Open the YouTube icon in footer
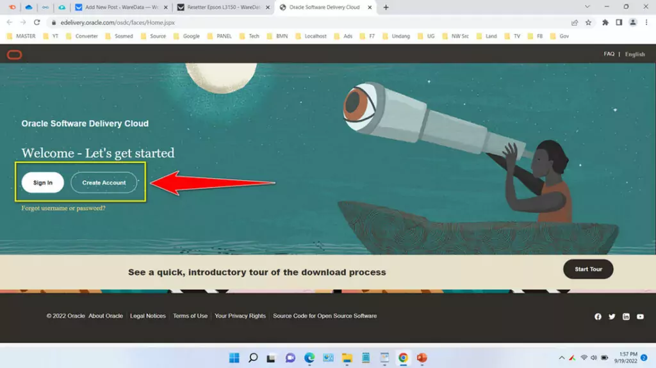This screenshot has width=656, height=368. point(640,317)
